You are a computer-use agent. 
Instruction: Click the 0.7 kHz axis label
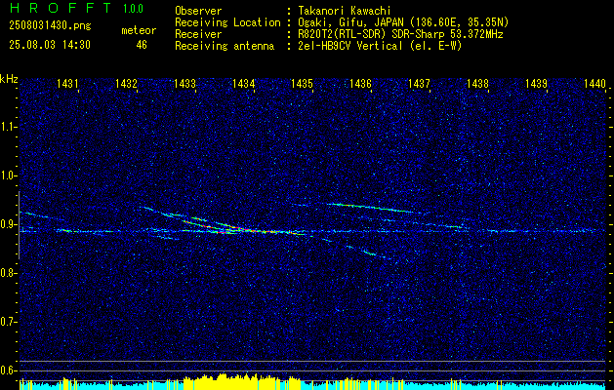coord(9,322)
